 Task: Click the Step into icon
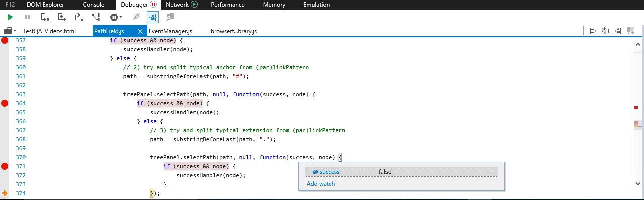click(45, 17)
